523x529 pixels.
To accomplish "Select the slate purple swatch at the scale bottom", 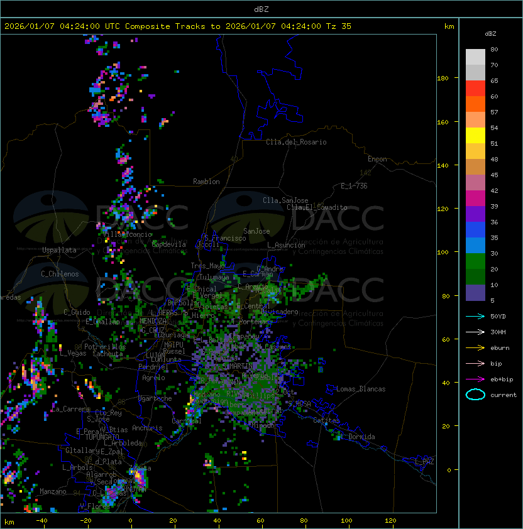I will [x=475, y=293].
